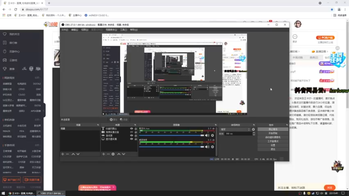Click the 开始录制 button in OBS controls
Image resolution: width=349 pixels, height=196 pixels.
point(273,133)
